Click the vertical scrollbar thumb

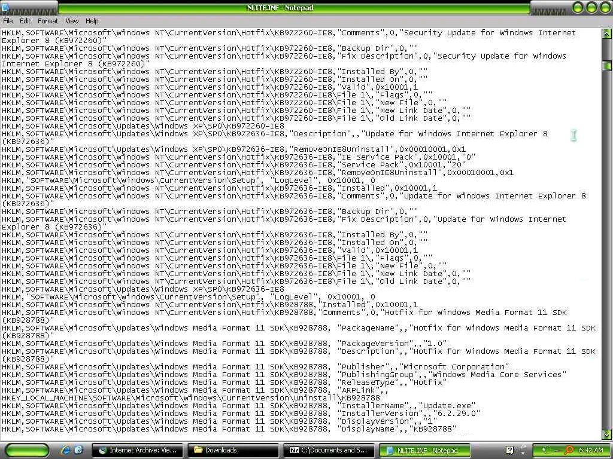pyautogui.click(x=607, y=66)
